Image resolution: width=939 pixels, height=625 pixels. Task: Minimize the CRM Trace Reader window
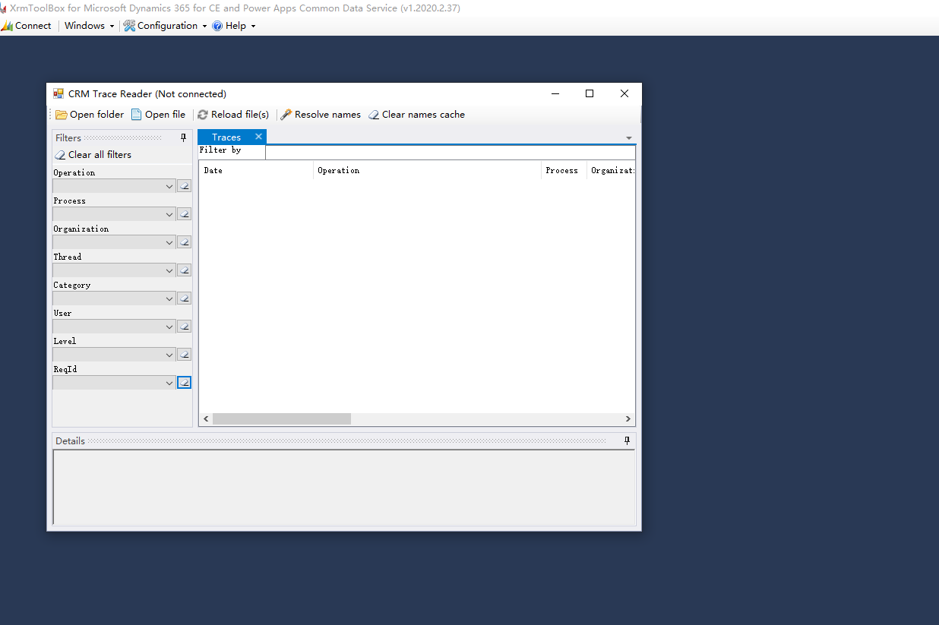click(555, 93)
